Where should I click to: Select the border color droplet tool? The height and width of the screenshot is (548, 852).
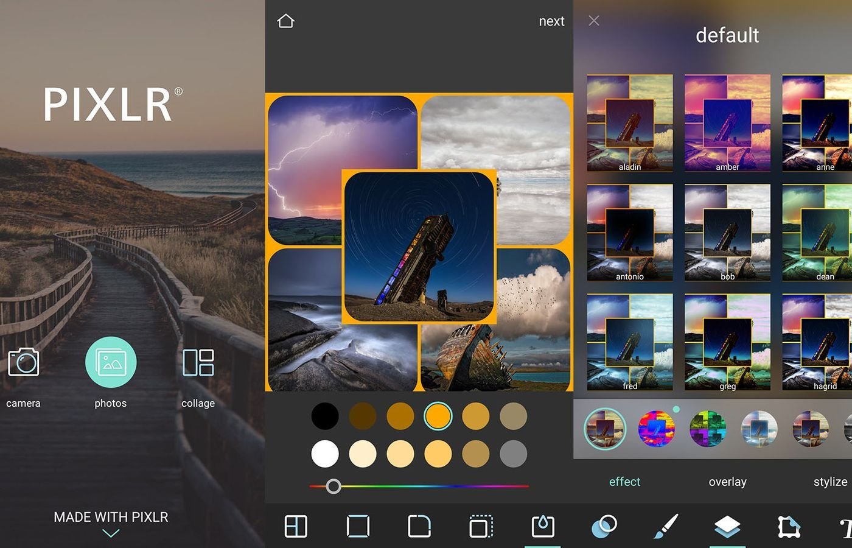tap(543, 526)
